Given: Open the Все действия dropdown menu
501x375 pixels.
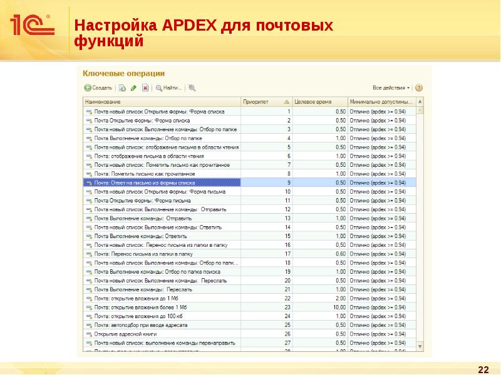Looking at the screenshot, I should (391, 88).
